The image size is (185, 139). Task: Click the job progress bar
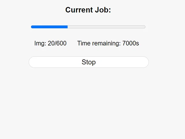coord(88,27)
